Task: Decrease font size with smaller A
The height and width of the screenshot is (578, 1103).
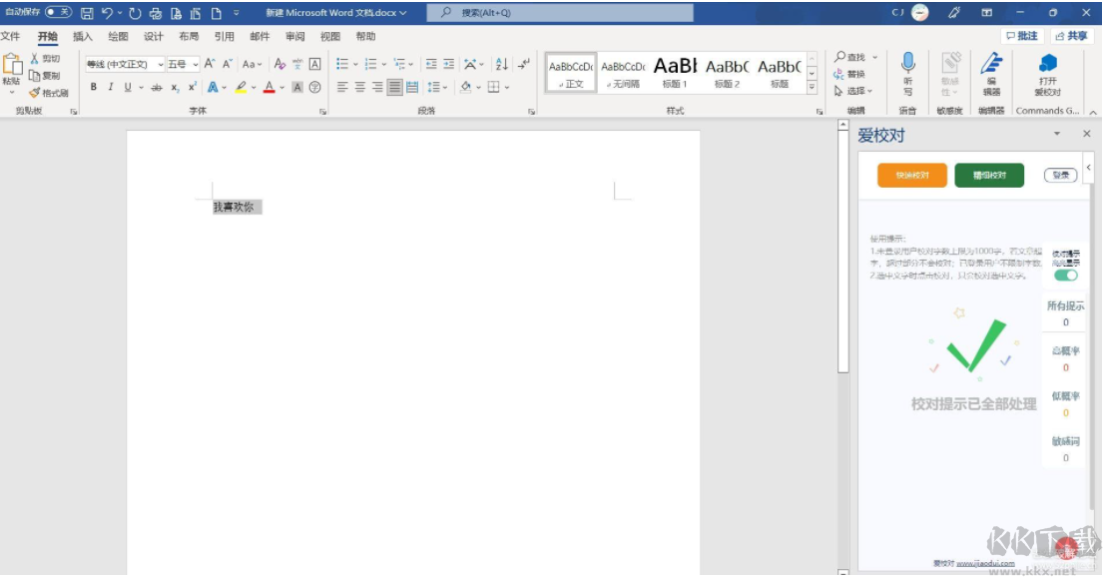Action: point(228,64)
